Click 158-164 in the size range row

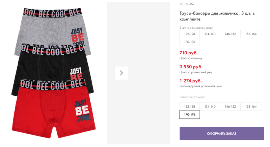(x=251, y=34)
